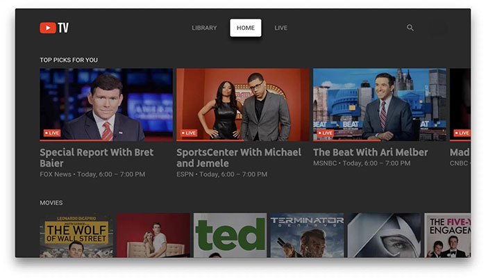Viewport: 486px width, 278px height.
Task: Click the LIVE badge on the CNBC thumbnail
Action: point(462,133)
